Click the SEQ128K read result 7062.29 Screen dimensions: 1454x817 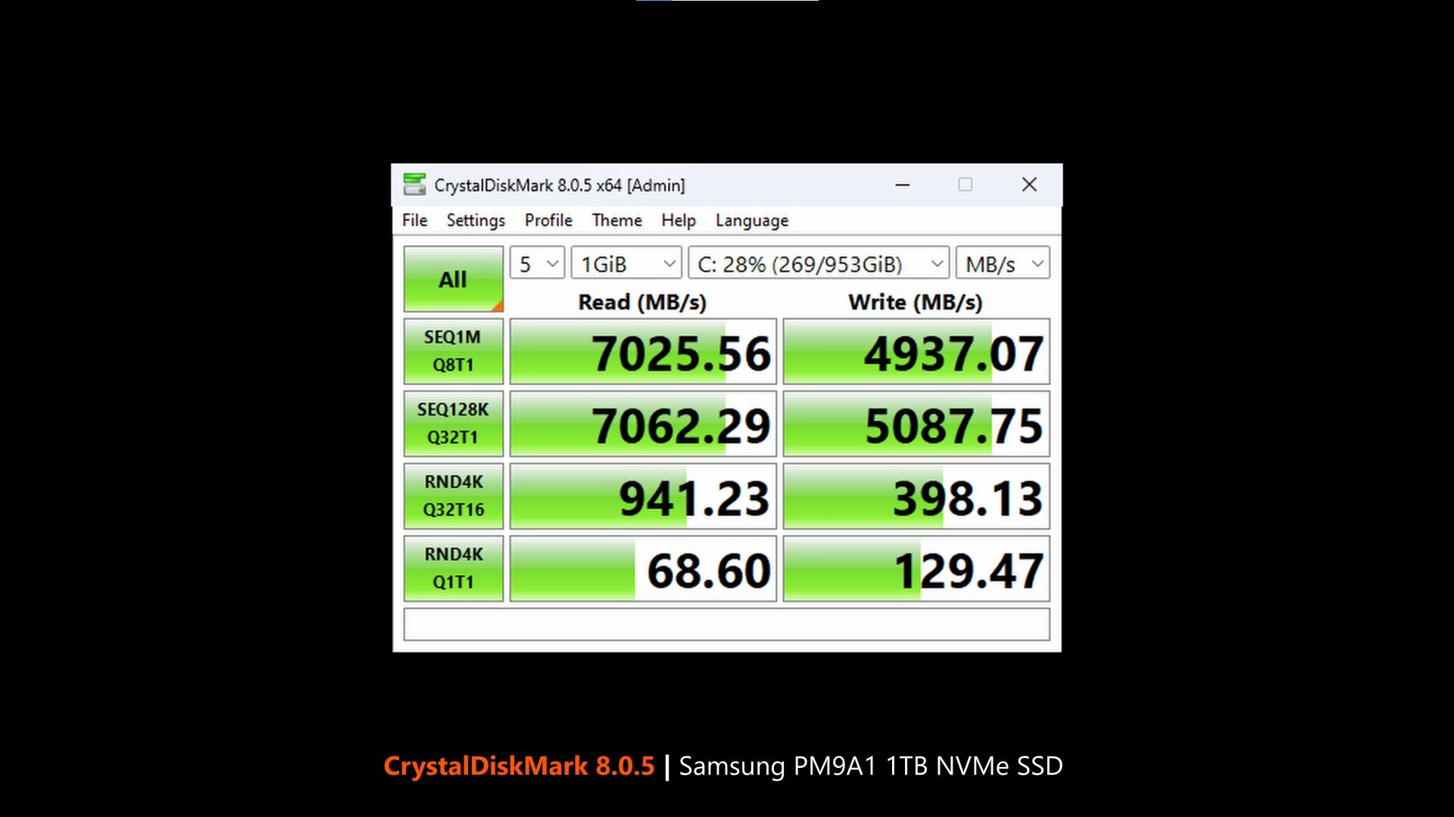643,424
